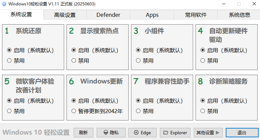Switch to the Apps tab

click(x=152, y=15)
